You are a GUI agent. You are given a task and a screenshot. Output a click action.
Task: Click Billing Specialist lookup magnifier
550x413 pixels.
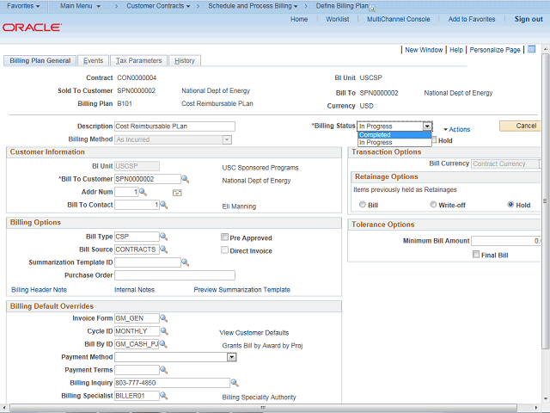coord(163,396)
